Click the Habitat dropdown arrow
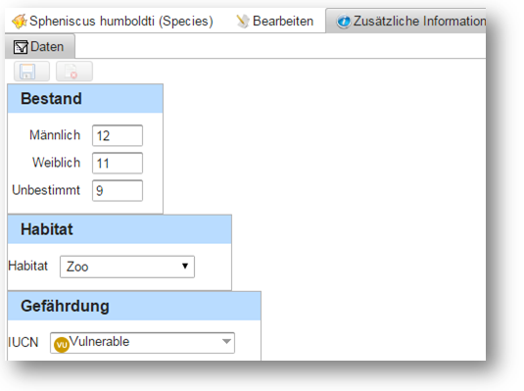Viewport: 524px width, 391px height. click(185, 266)
